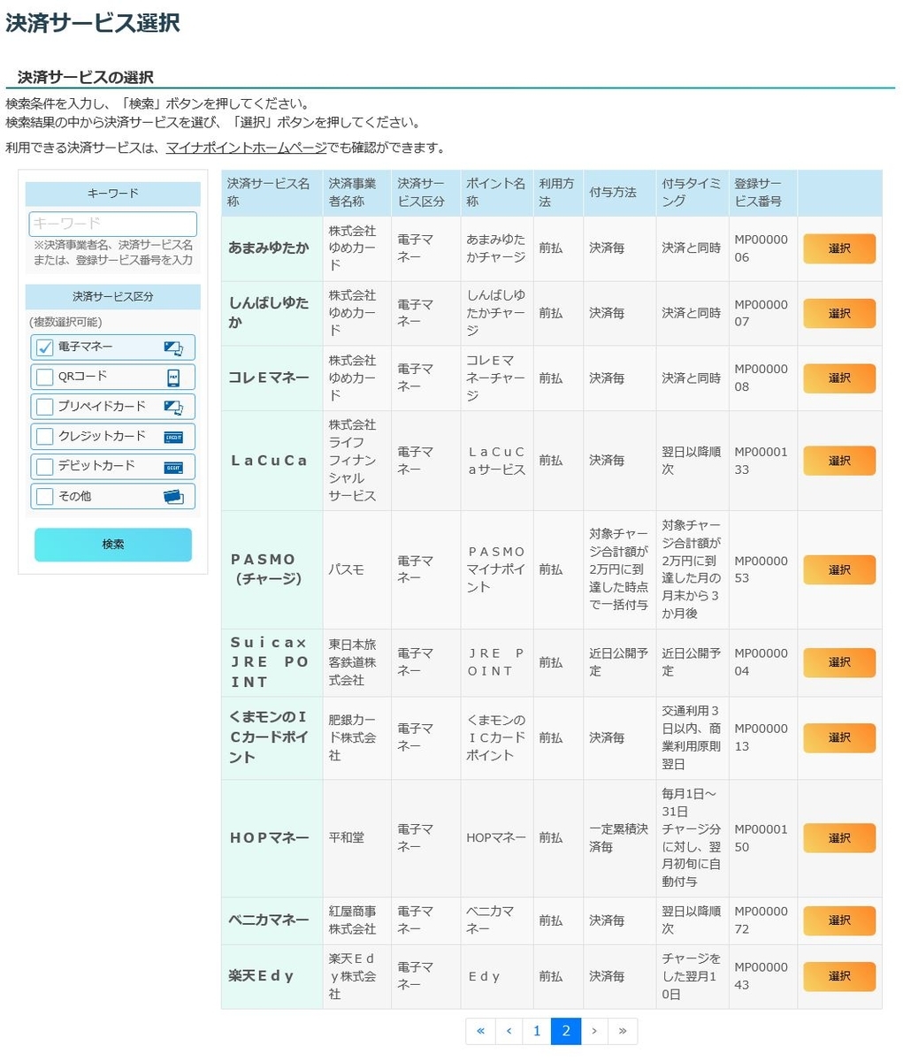Click the クレジットカード credit icon
Screen dimensions: 903x1061
pos(173,437)
